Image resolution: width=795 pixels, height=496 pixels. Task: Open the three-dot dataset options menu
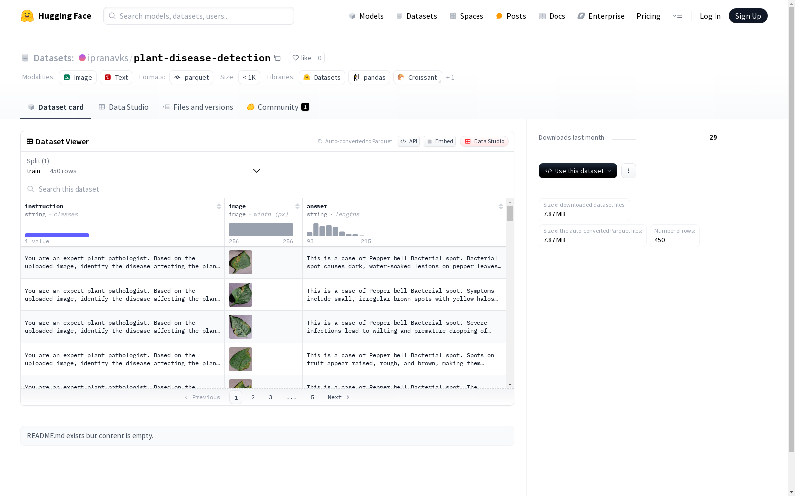[x=629, y=171]
